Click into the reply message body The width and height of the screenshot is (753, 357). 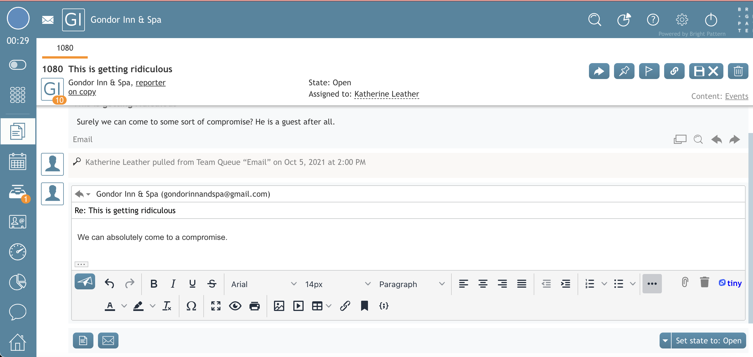coord(408,237)
